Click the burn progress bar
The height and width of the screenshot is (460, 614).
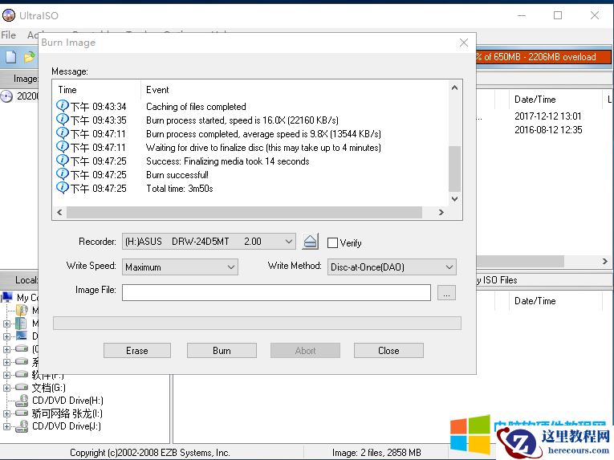click(257, 324)
